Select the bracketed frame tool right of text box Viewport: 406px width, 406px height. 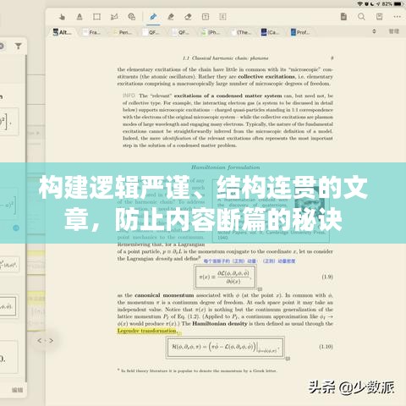(222, 17)
